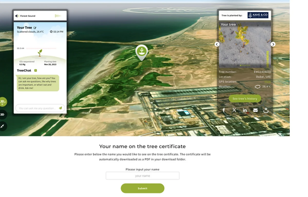The image size is (308, 197).
Task: Open the GPS location View link
Action: (x=268, y=82)
